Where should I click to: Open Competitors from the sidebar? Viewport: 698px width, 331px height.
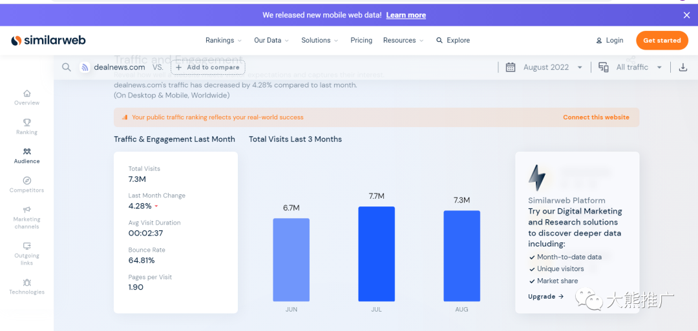[x=27, y=181]
